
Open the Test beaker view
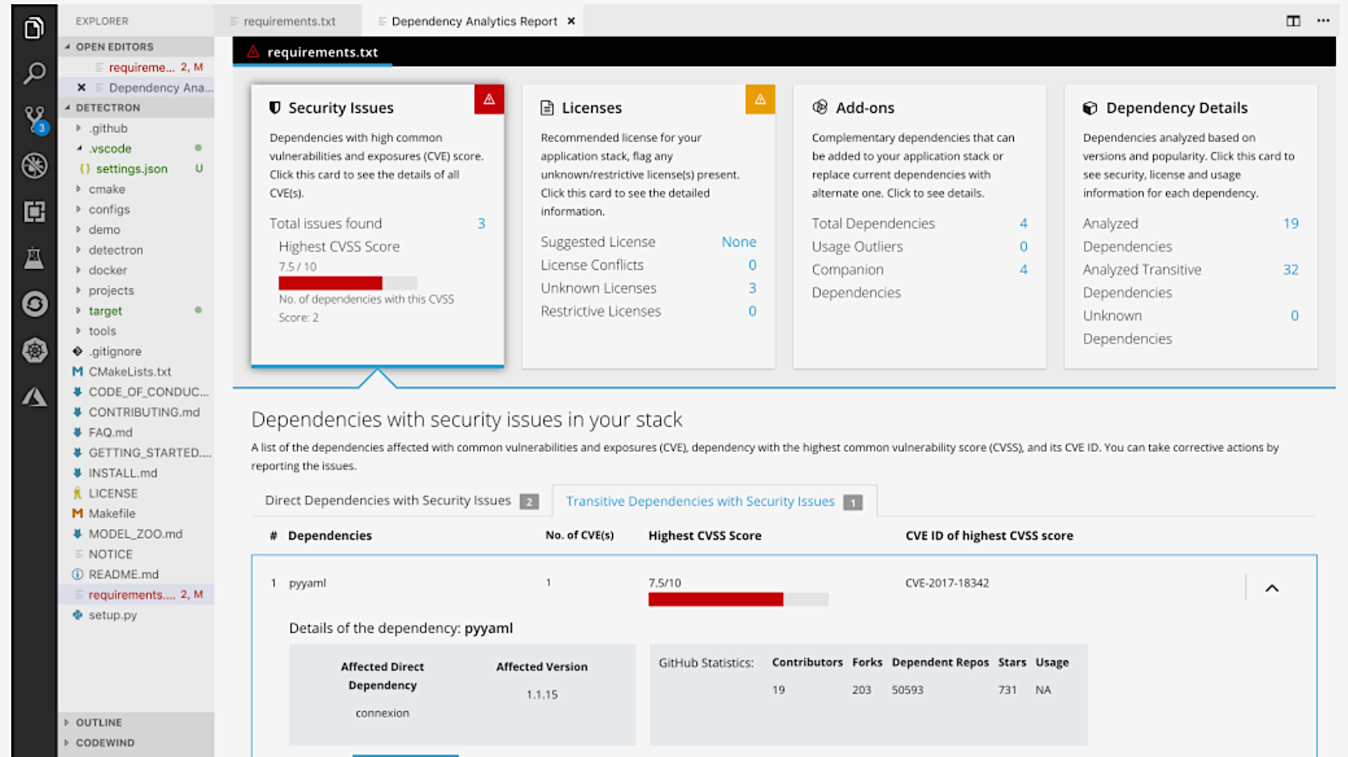(34, 259)
